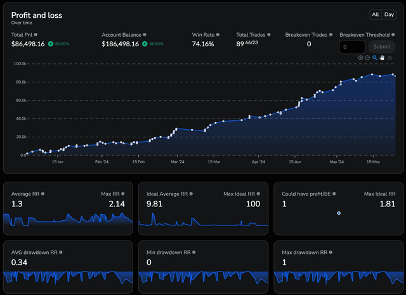Click the data point in Could have profit/BE chart
The width and height of the screenshot is (406, 295).
tap(339, 213)
